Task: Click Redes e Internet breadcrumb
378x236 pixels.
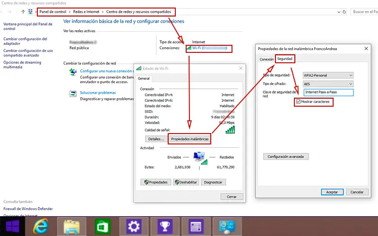Action: [x=86, y=12]
